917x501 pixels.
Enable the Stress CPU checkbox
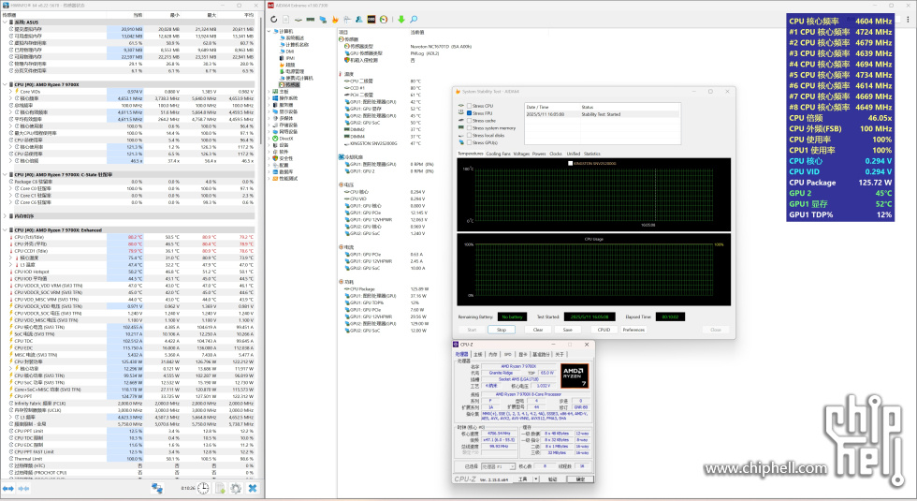[469, 106]
